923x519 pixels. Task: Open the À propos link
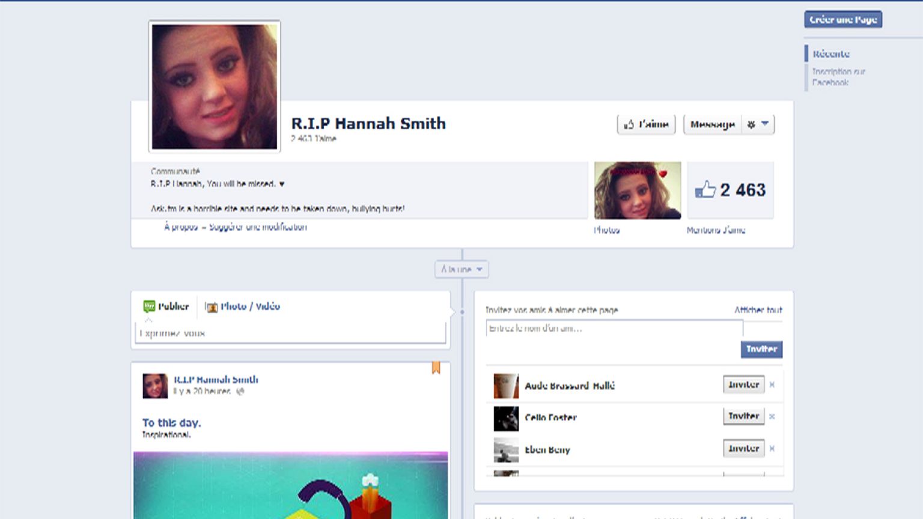point(181,227)
